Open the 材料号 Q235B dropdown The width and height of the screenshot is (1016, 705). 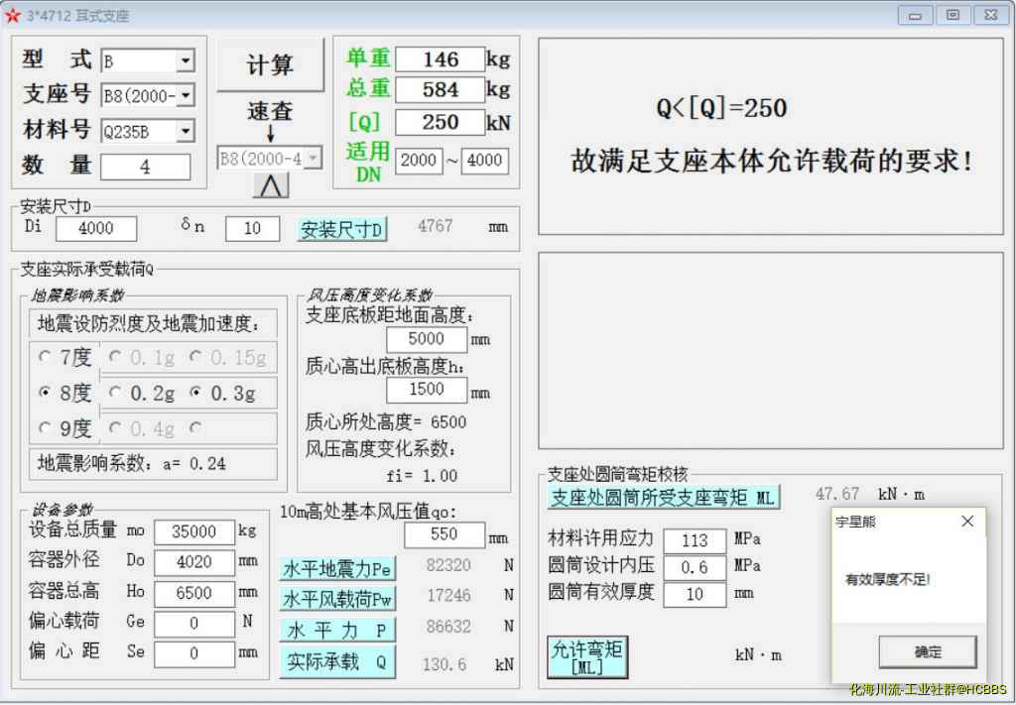point(186,132)
